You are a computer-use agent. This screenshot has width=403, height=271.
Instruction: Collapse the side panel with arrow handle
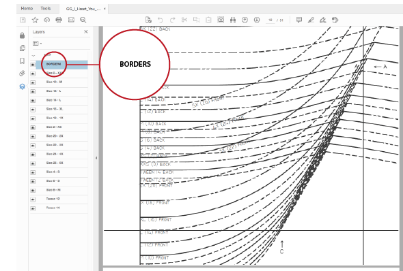[96, 158]
